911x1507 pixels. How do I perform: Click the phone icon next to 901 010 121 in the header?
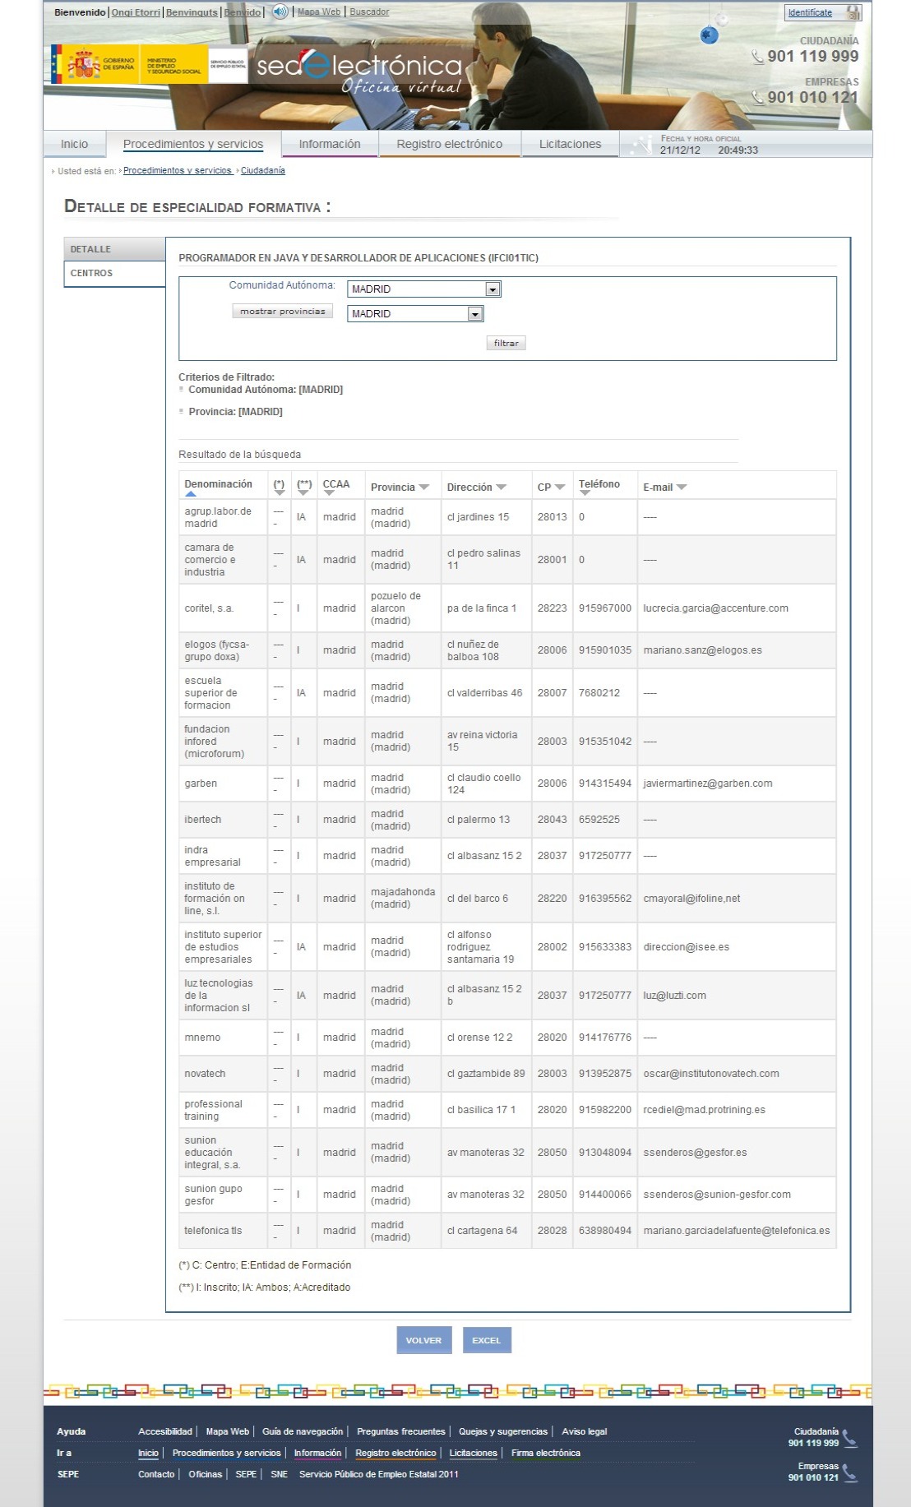757,97
